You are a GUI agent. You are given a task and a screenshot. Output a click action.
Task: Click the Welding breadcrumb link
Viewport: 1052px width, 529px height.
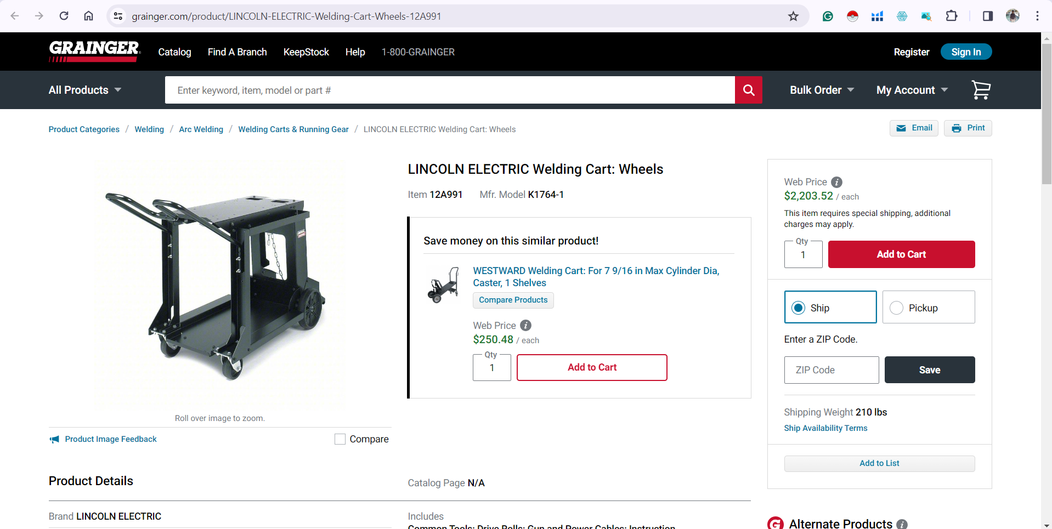(149, 129)
